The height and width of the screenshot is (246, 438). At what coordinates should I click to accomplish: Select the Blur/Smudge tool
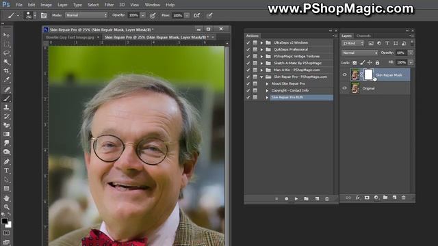pyautogui.click(x=6, y=143)
